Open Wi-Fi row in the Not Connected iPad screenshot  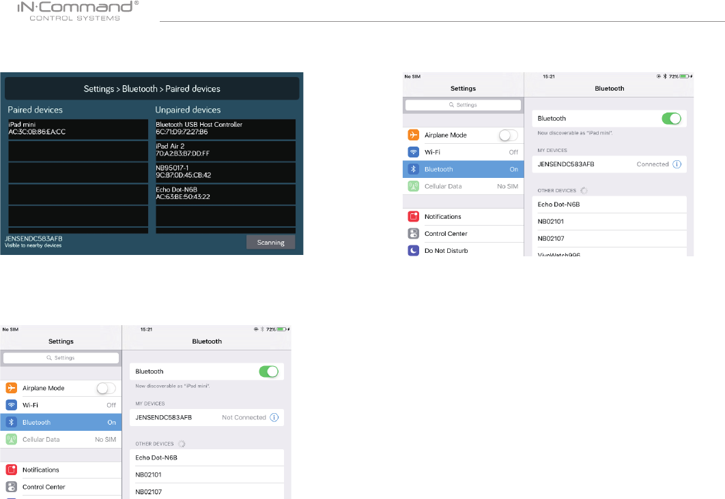[61, 405]
